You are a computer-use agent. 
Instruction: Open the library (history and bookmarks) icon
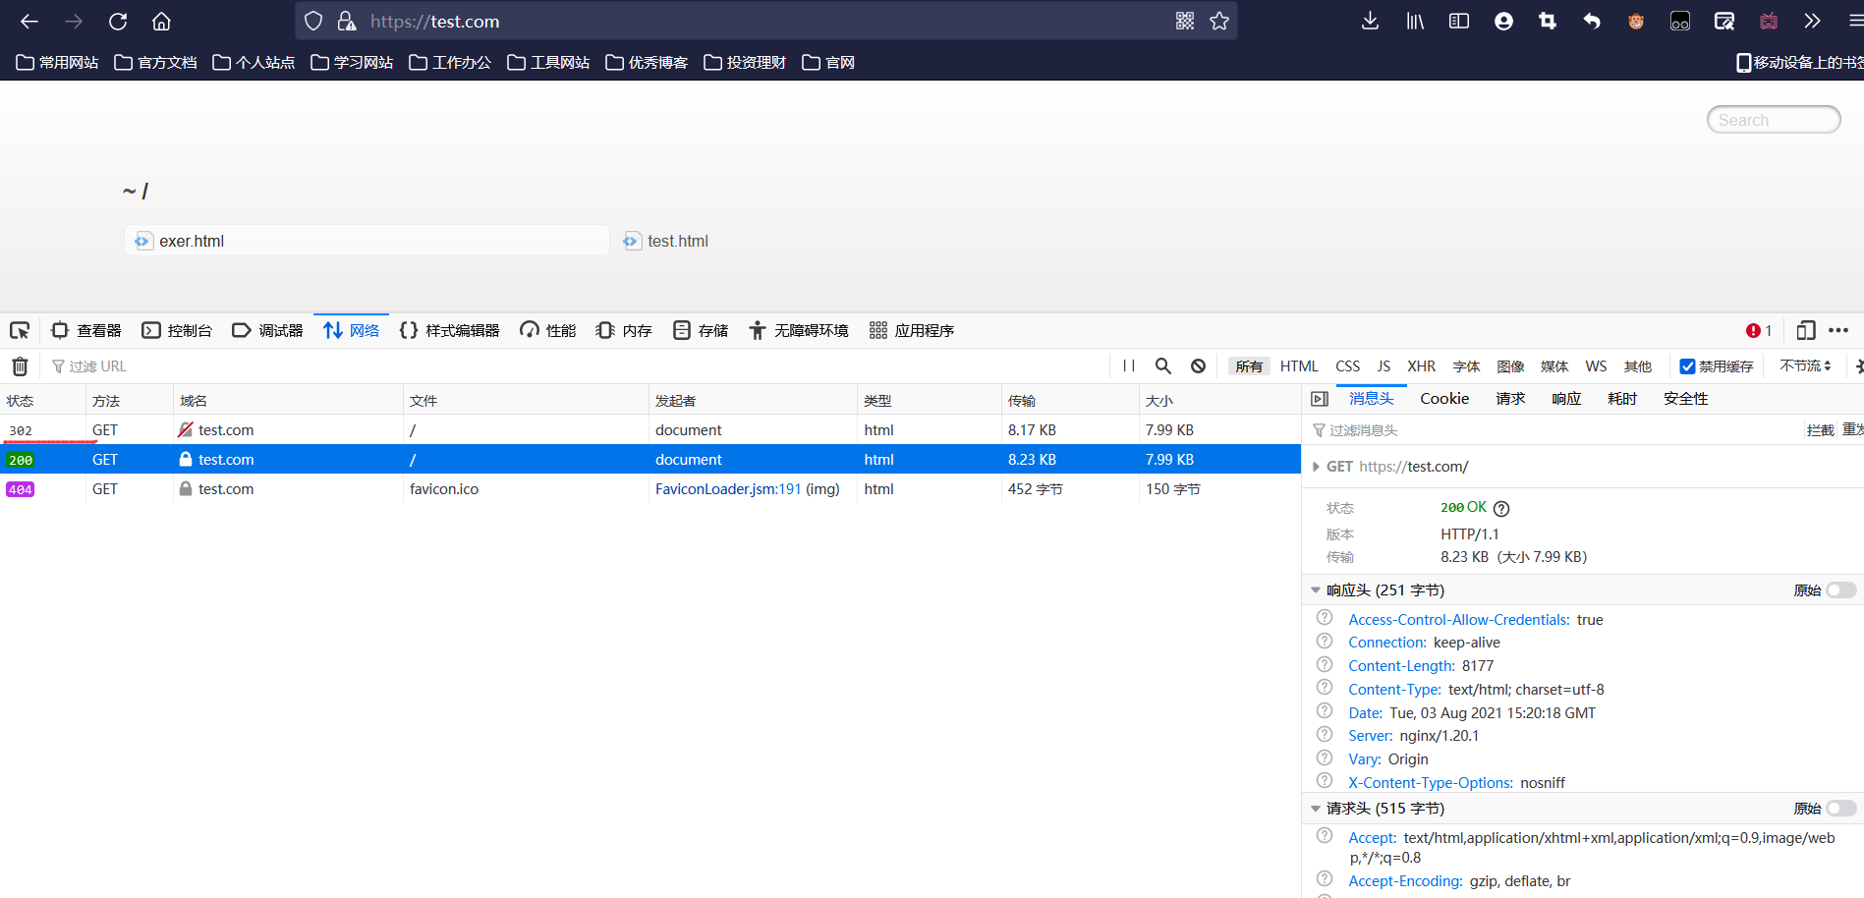[x=1415, y=22]
